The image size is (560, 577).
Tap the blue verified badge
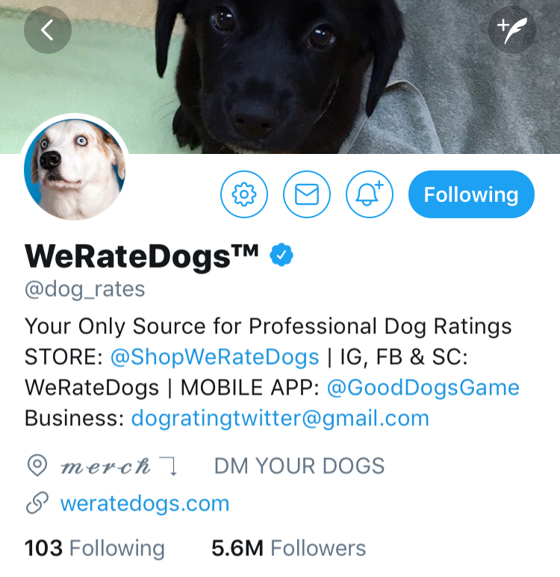tap(281, 255)
